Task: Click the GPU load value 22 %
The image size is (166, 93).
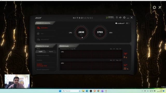Action: 126,68
